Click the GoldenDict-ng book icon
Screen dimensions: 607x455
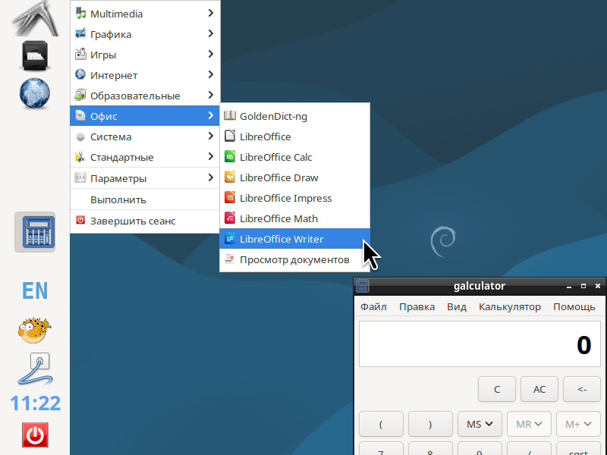(230, 116)
